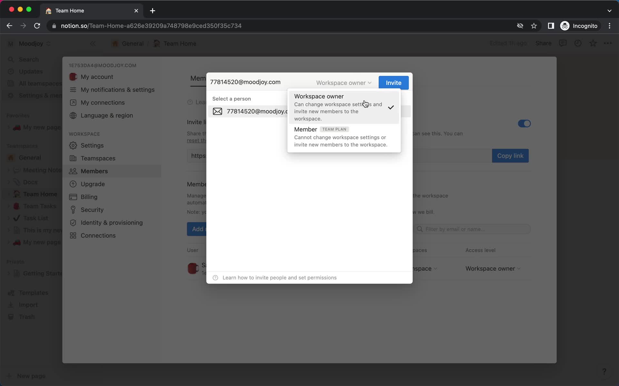Viewport: 619px width, 386px height.
Task: Open Updates in the sidebar
Action: pyautogui.click(x=31, y=71)
